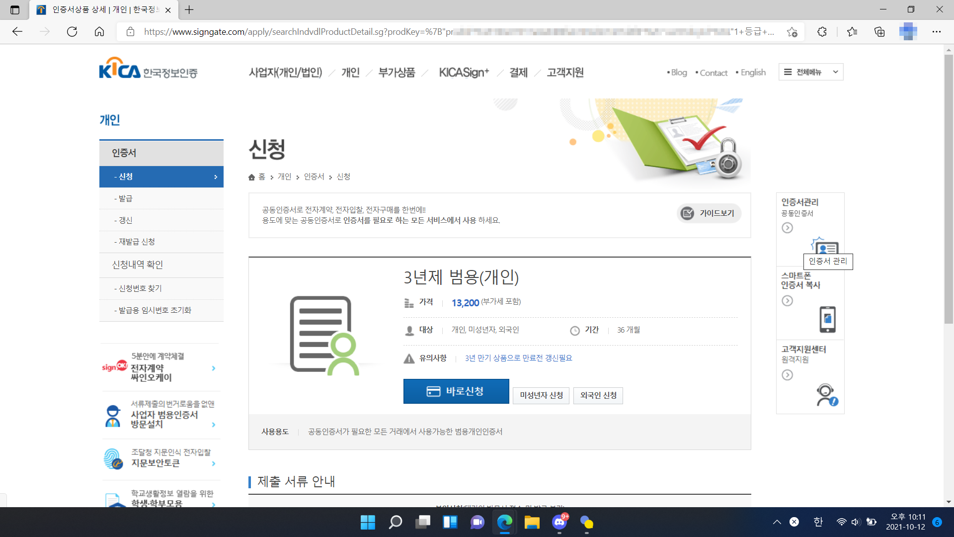Show hidden system tray icons chevron
Screen dimensions: 954x537
777,522
